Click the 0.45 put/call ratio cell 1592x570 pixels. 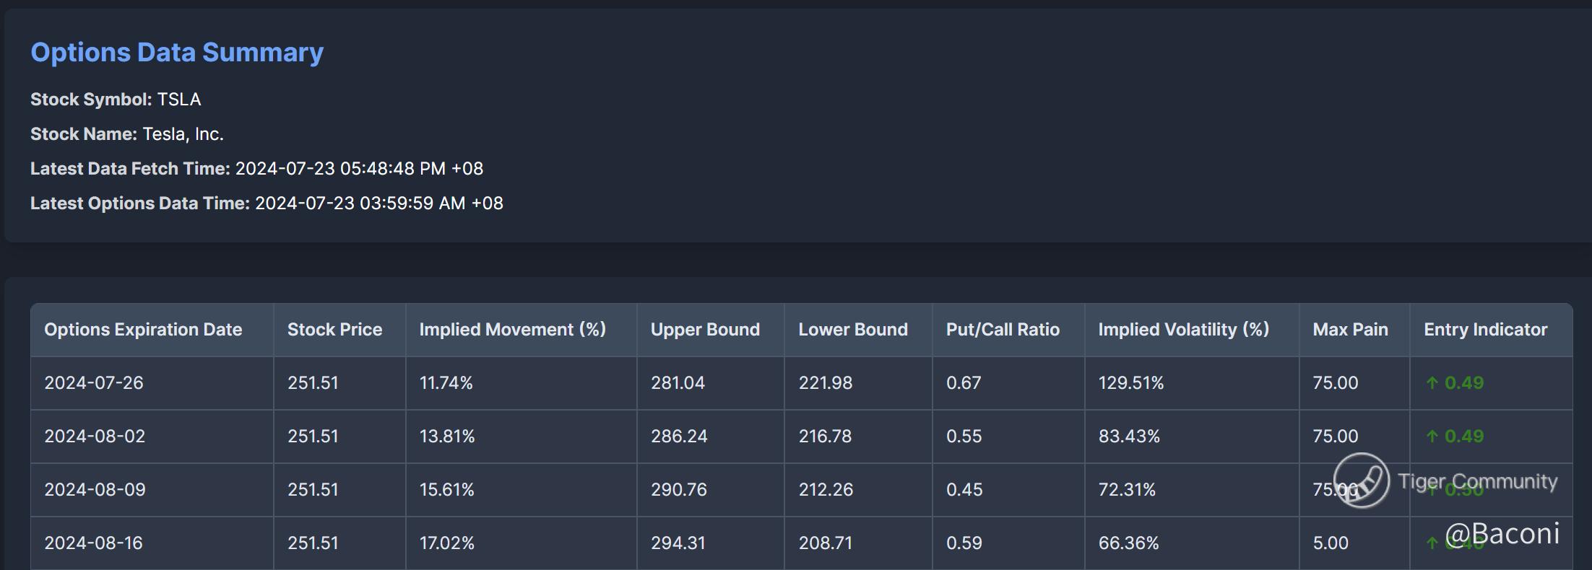click(964, 490)
